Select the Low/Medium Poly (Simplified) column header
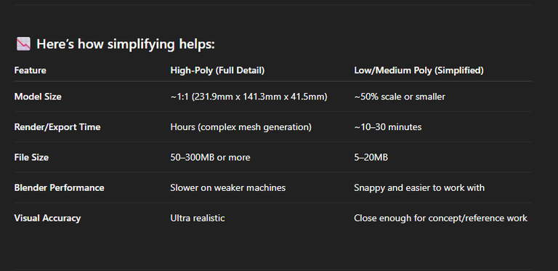Screen dimensions: 558x271 pos(418,70)
